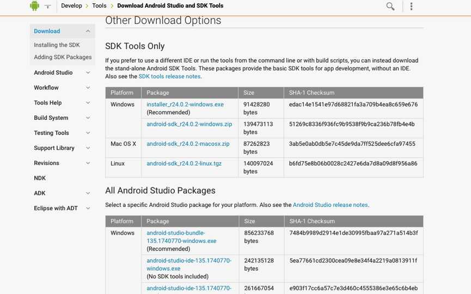Screen dimensions: 471x294
Task: Click size 140097024 bytes cell
Action: pos(261,168)
